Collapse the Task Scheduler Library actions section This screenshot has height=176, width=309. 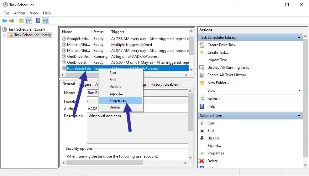point(299,38)
